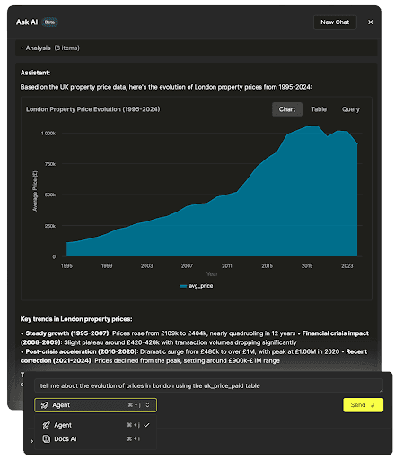Screen dimensions: 395x459
Task: Click the enter arrow icon on Send
Action: (x=373, y=405)
